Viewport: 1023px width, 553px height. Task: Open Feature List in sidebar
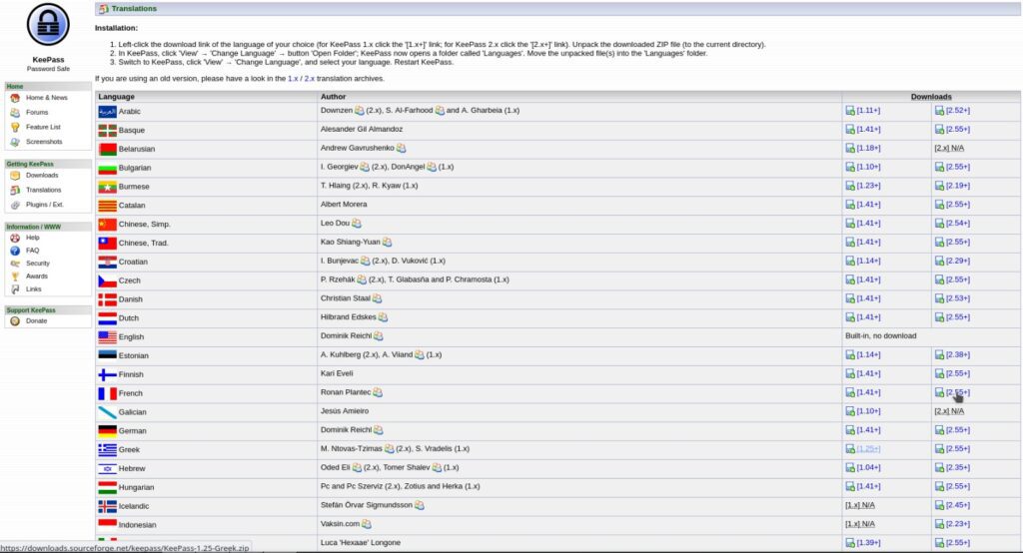click(x=43, y=127)
